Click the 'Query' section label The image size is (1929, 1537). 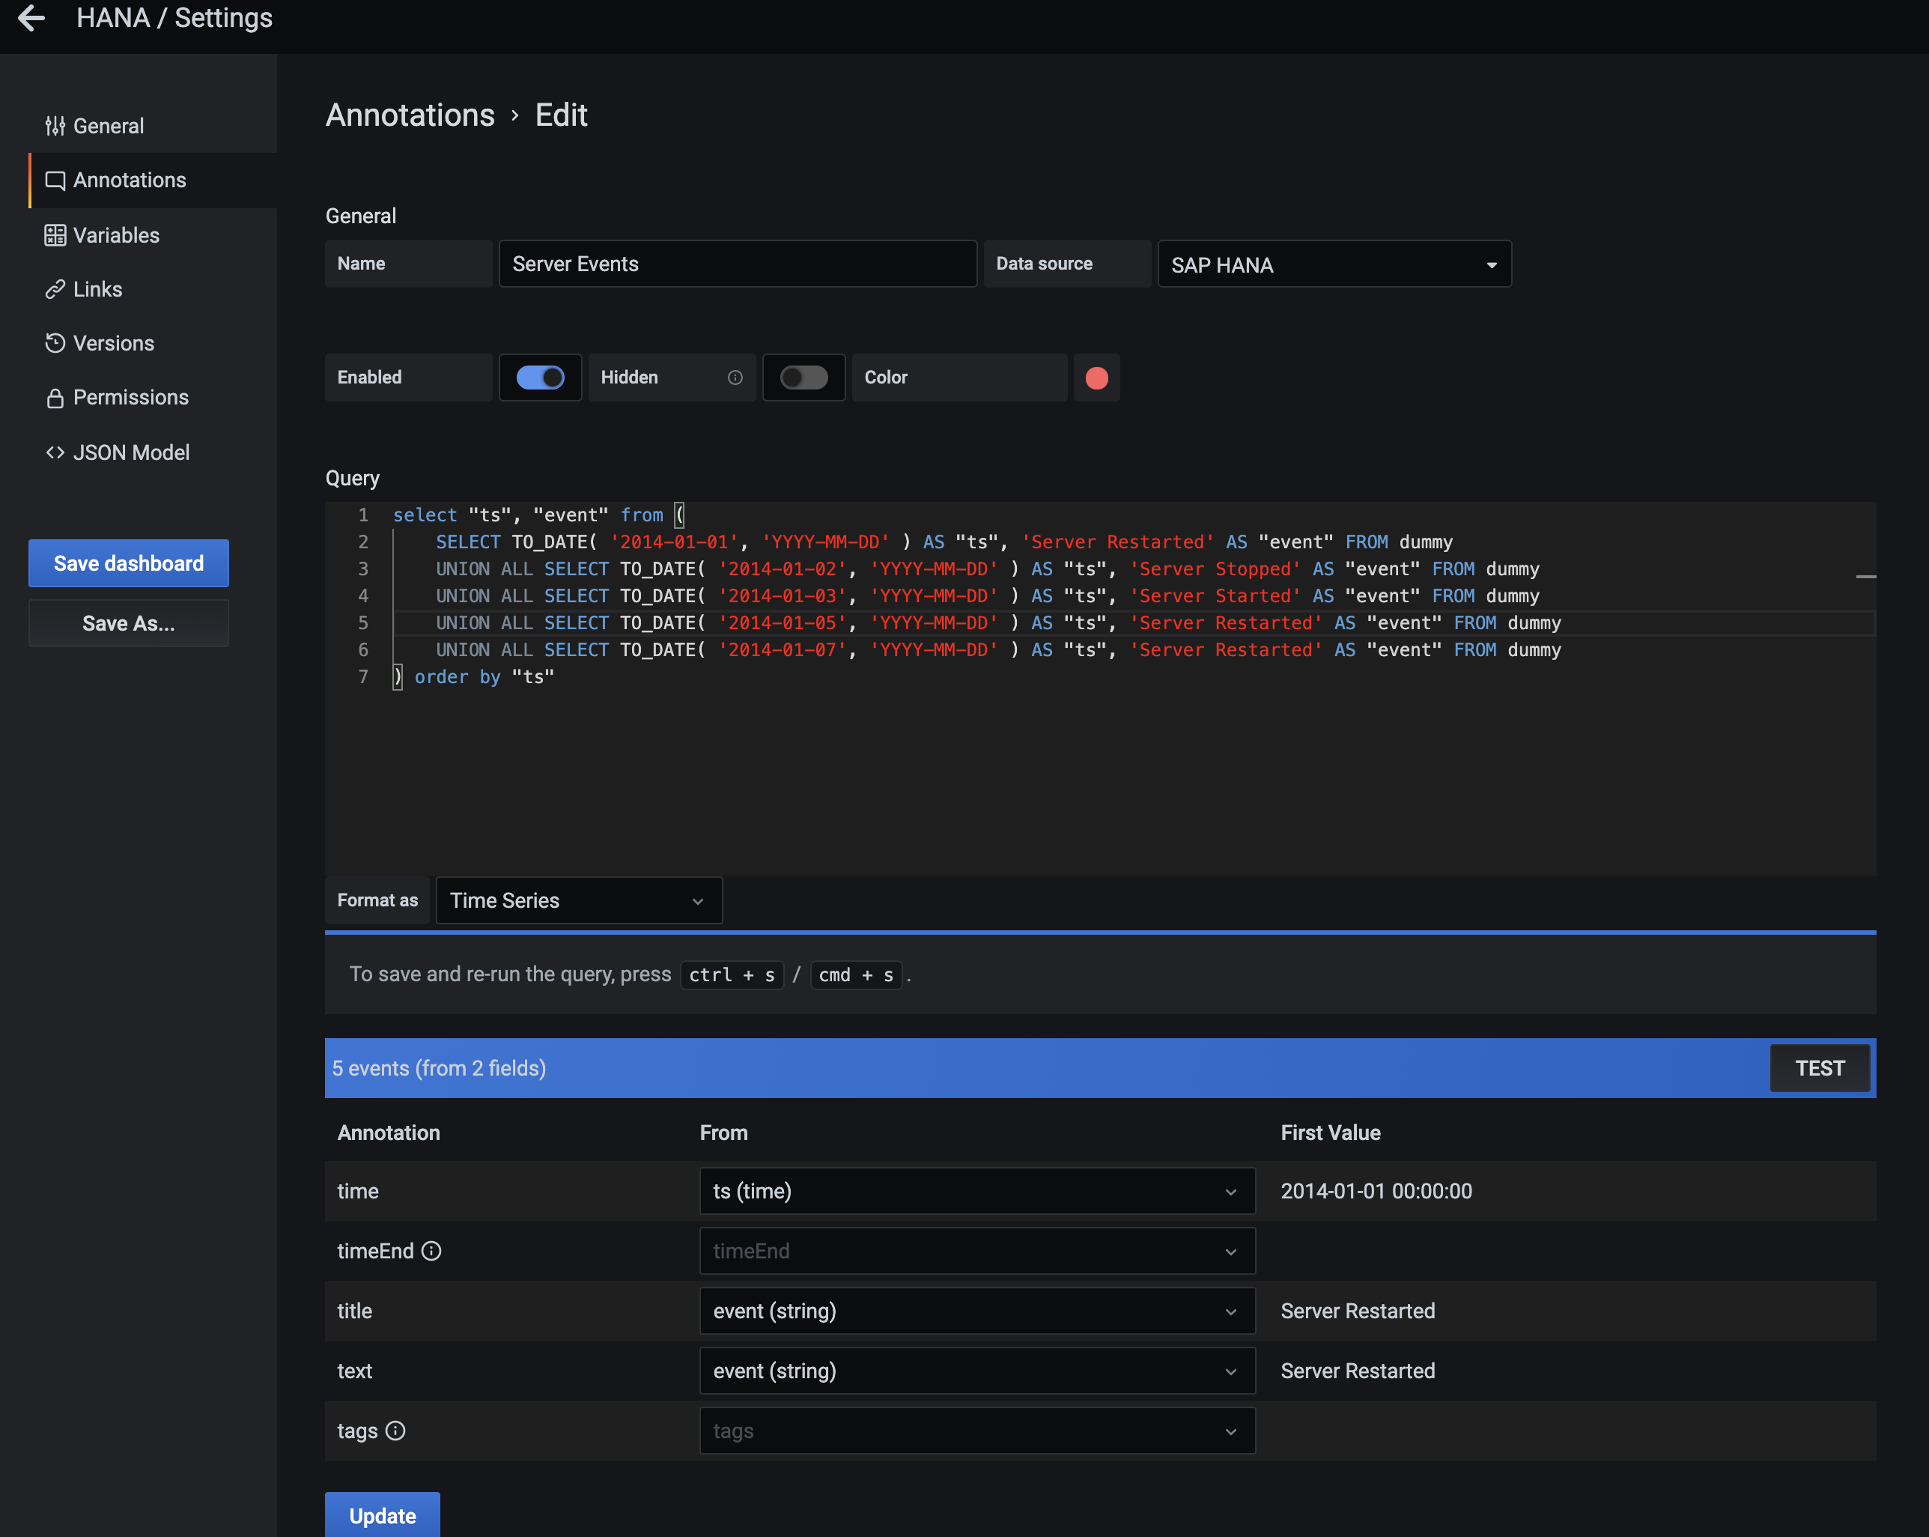click(353, 478)
